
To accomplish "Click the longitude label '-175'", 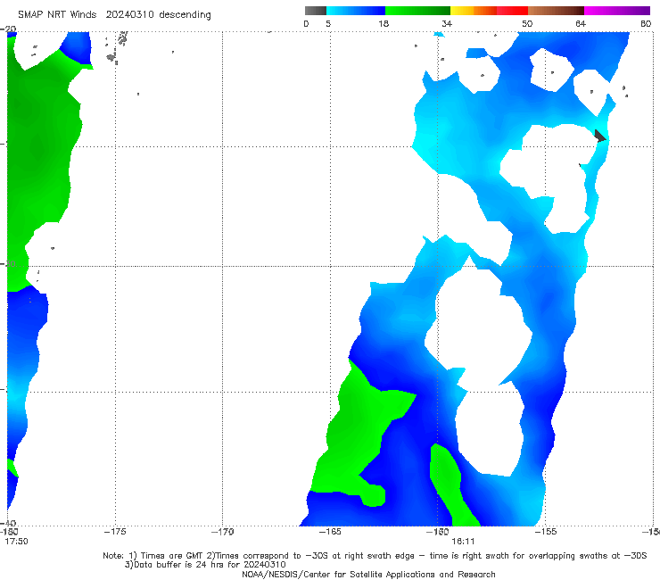I will click(115, 532).
